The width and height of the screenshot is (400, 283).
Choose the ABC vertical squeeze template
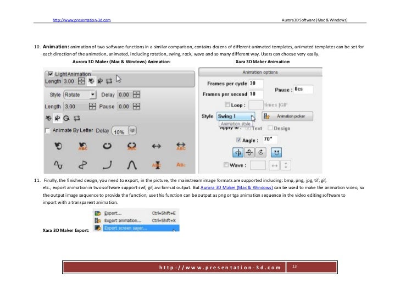157,165
